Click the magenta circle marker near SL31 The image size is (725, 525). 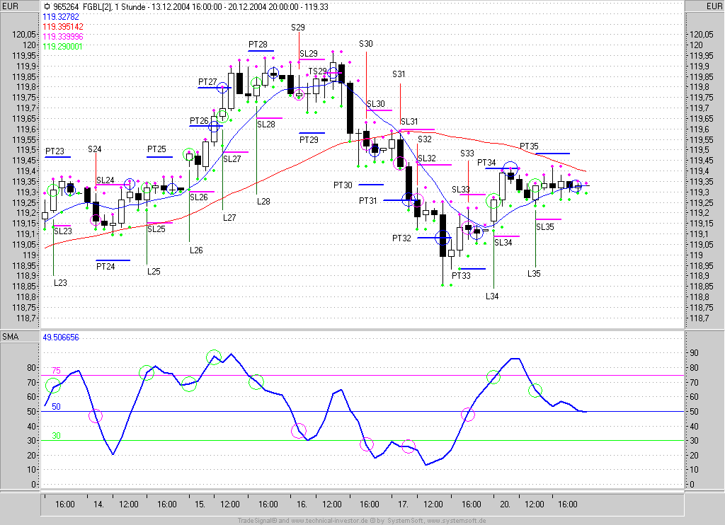click(x=400, y=163)
